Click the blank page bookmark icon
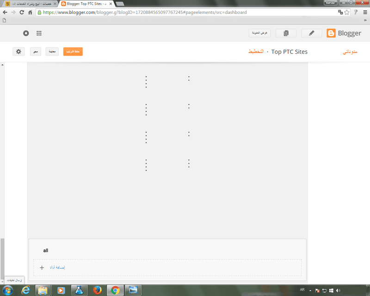Screen dimensions: 370x296 coord(4,20)
